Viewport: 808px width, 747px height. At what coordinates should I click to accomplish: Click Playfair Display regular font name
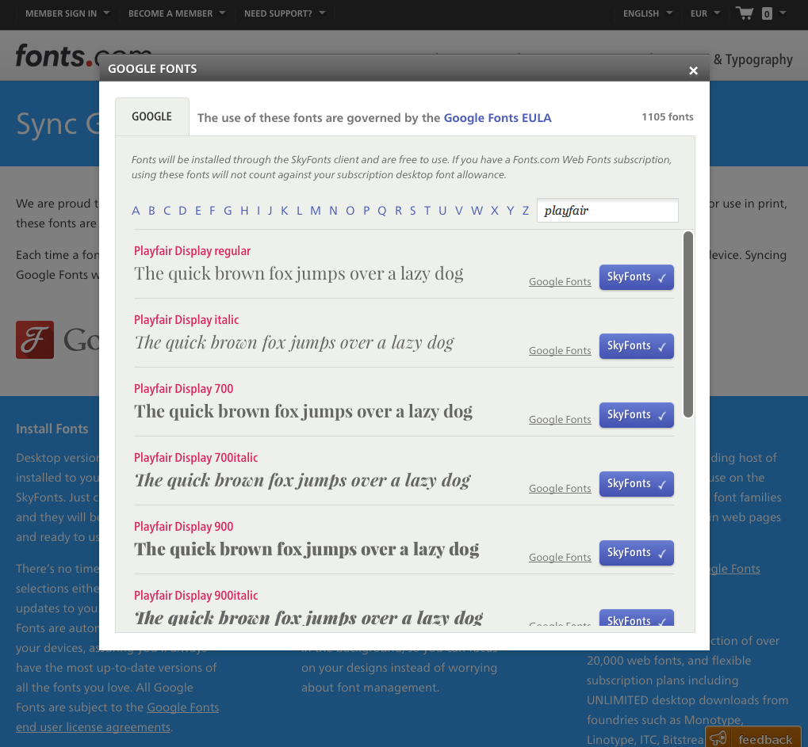tap(192, 251)
